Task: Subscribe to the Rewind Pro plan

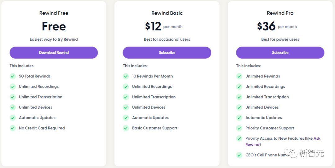Action: (280, 53)
